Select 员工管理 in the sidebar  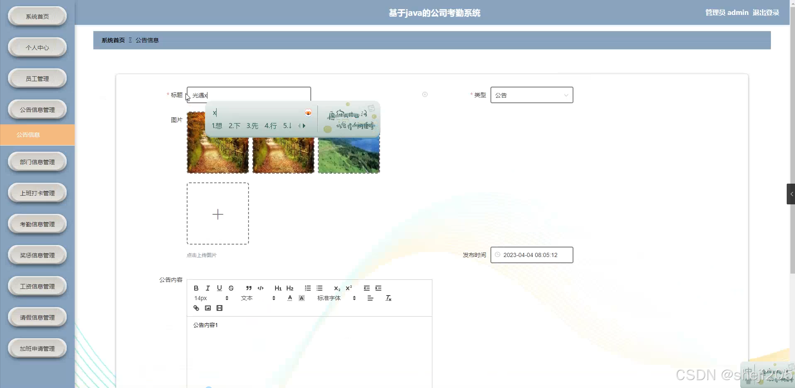37,78
